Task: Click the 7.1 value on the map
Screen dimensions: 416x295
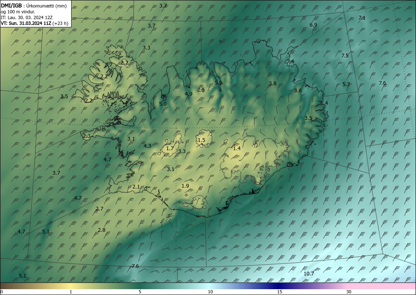Action: pyautogui.click(x=362, y=18)
